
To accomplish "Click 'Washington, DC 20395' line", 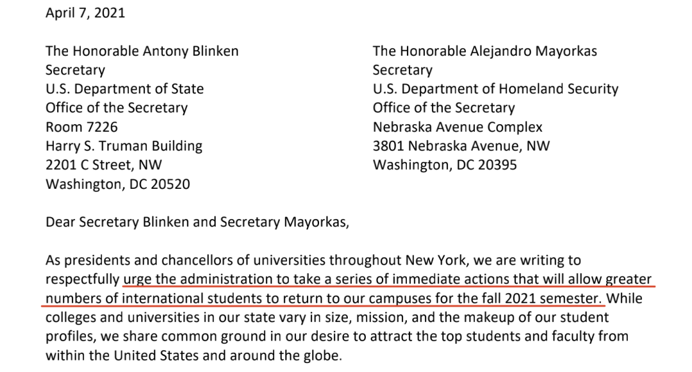I will [x=445, y=165].
